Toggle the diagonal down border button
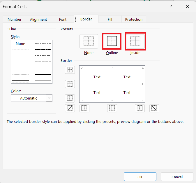Screen dimensions: 196x183 (x=154, y=108)
